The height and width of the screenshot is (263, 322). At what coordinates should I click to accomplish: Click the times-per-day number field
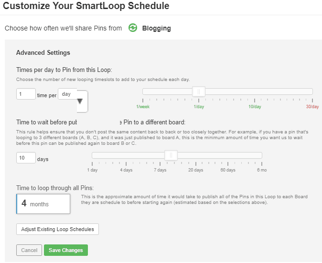pyautogui.click(x=26, y=94)
